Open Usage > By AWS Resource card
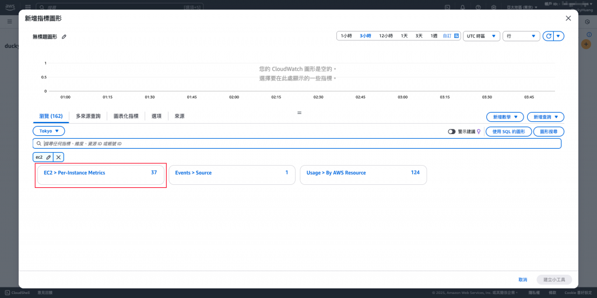Viewport: 597px width, 298px height. click(363, 175)
